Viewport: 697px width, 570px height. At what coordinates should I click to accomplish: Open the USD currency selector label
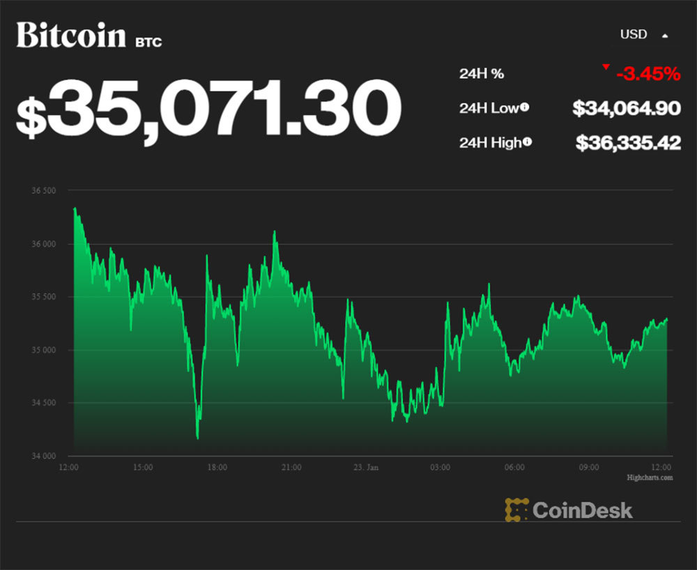coord(633,34)
